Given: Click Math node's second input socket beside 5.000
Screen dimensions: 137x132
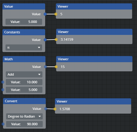Looking at the screenshot, I should (3, 90).
